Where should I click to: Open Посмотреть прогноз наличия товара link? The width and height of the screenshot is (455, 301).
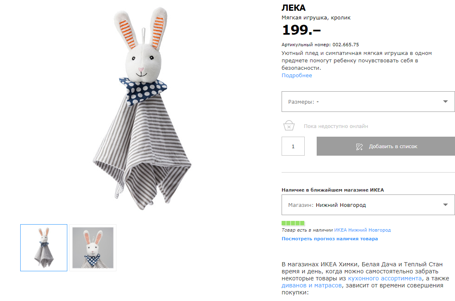coord(329,239)
